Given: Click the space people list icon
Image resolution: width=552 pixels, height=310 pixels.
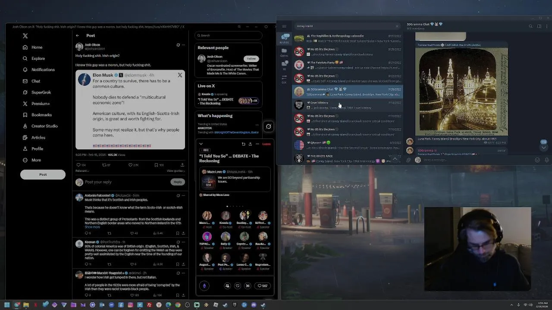Looking at the screenshot, I should pyautogui.click(x=227, y=286).
